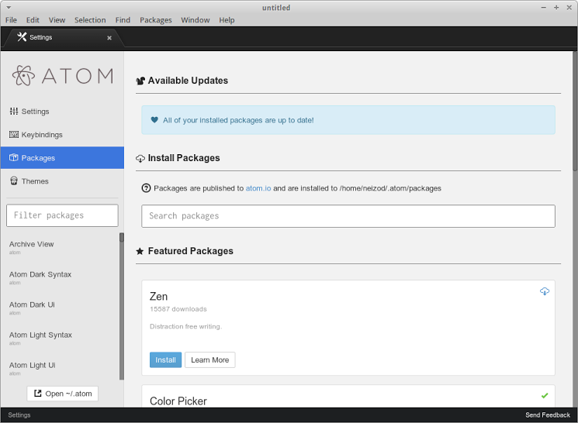Click the 15587 downloads text
Viewport: 578px width, 423px height.
point(178,309)
